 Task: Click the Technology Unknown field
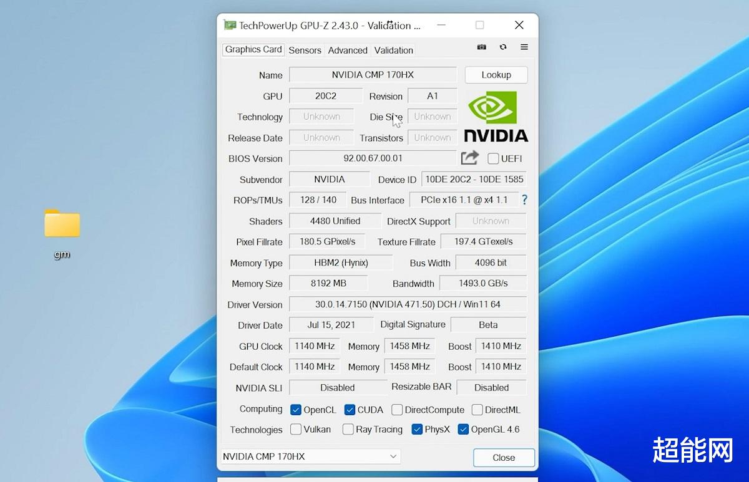[x=321, y=117]
